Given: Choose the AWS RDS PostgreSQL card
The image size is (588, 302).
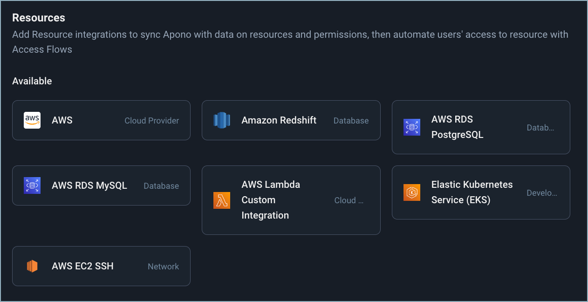Looking at the screenshot, I should tap(481, 127).
